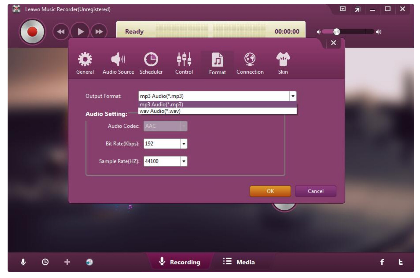Open the disabled Audio Codec dropdown
This screenshot has height=278, width=420.
click(x=166, y=126)
